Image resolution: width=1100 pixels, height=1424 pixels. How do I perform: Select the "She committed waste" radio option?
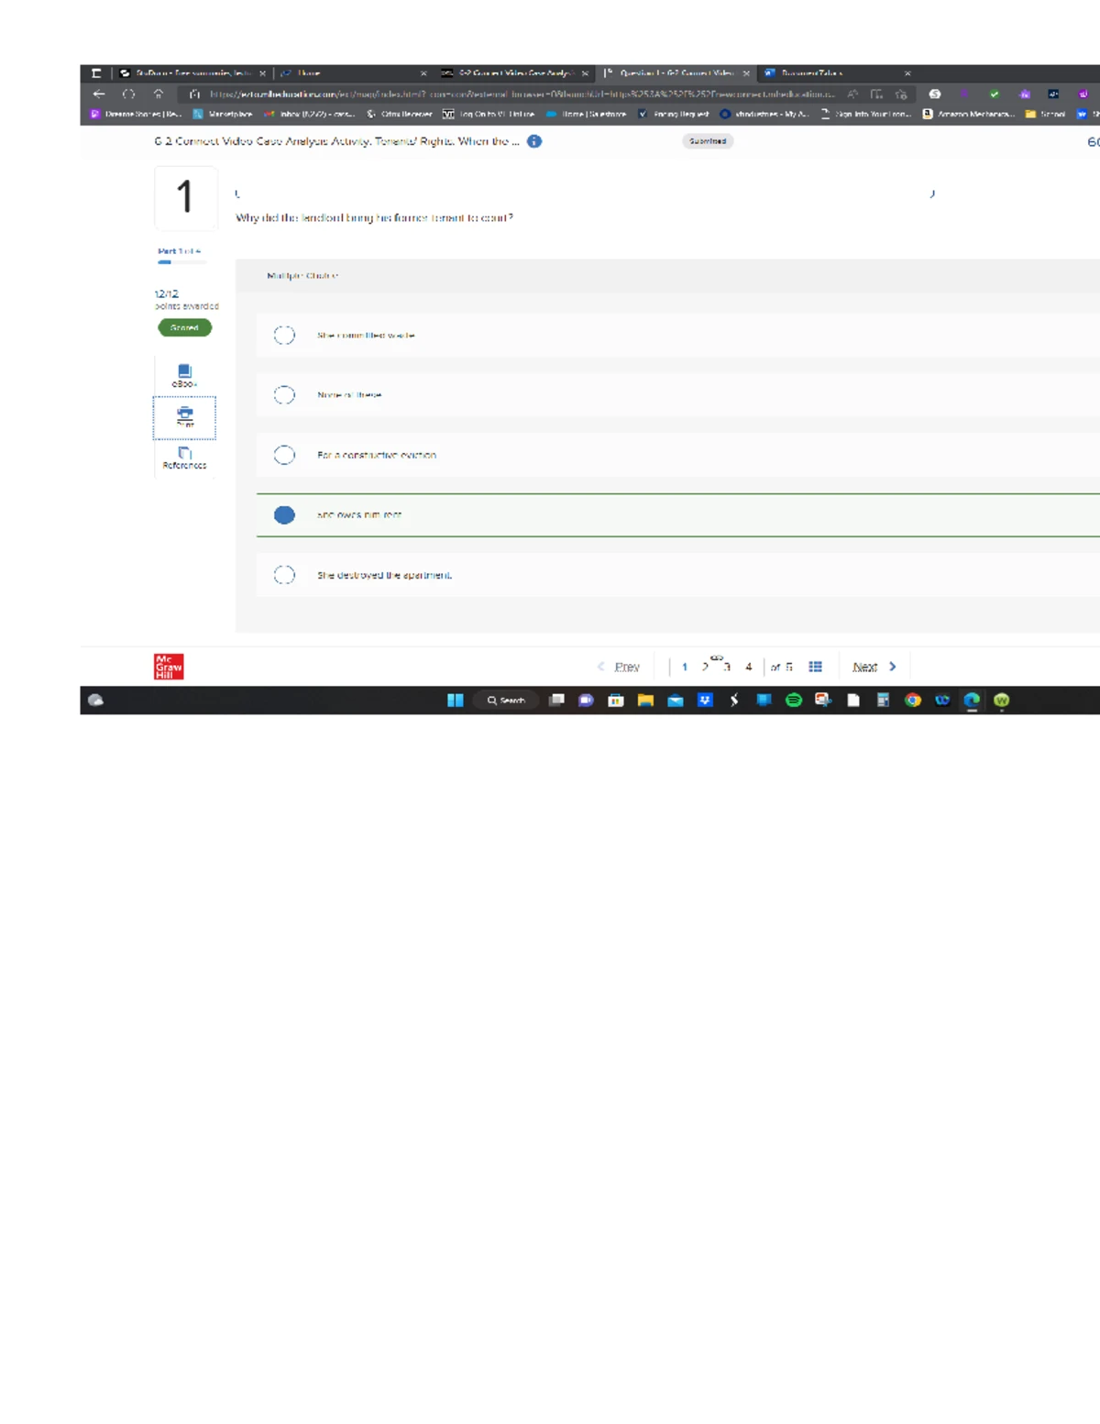(x=284, y=336)
